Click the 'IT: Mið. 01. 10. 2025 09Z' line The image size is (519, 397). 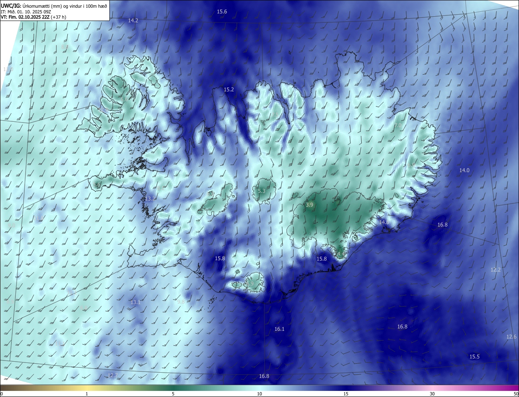(25, 11)
